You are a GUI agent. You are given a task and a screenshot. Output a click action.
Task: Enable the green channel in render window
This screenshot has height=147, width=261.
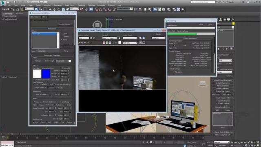point(107,43)
